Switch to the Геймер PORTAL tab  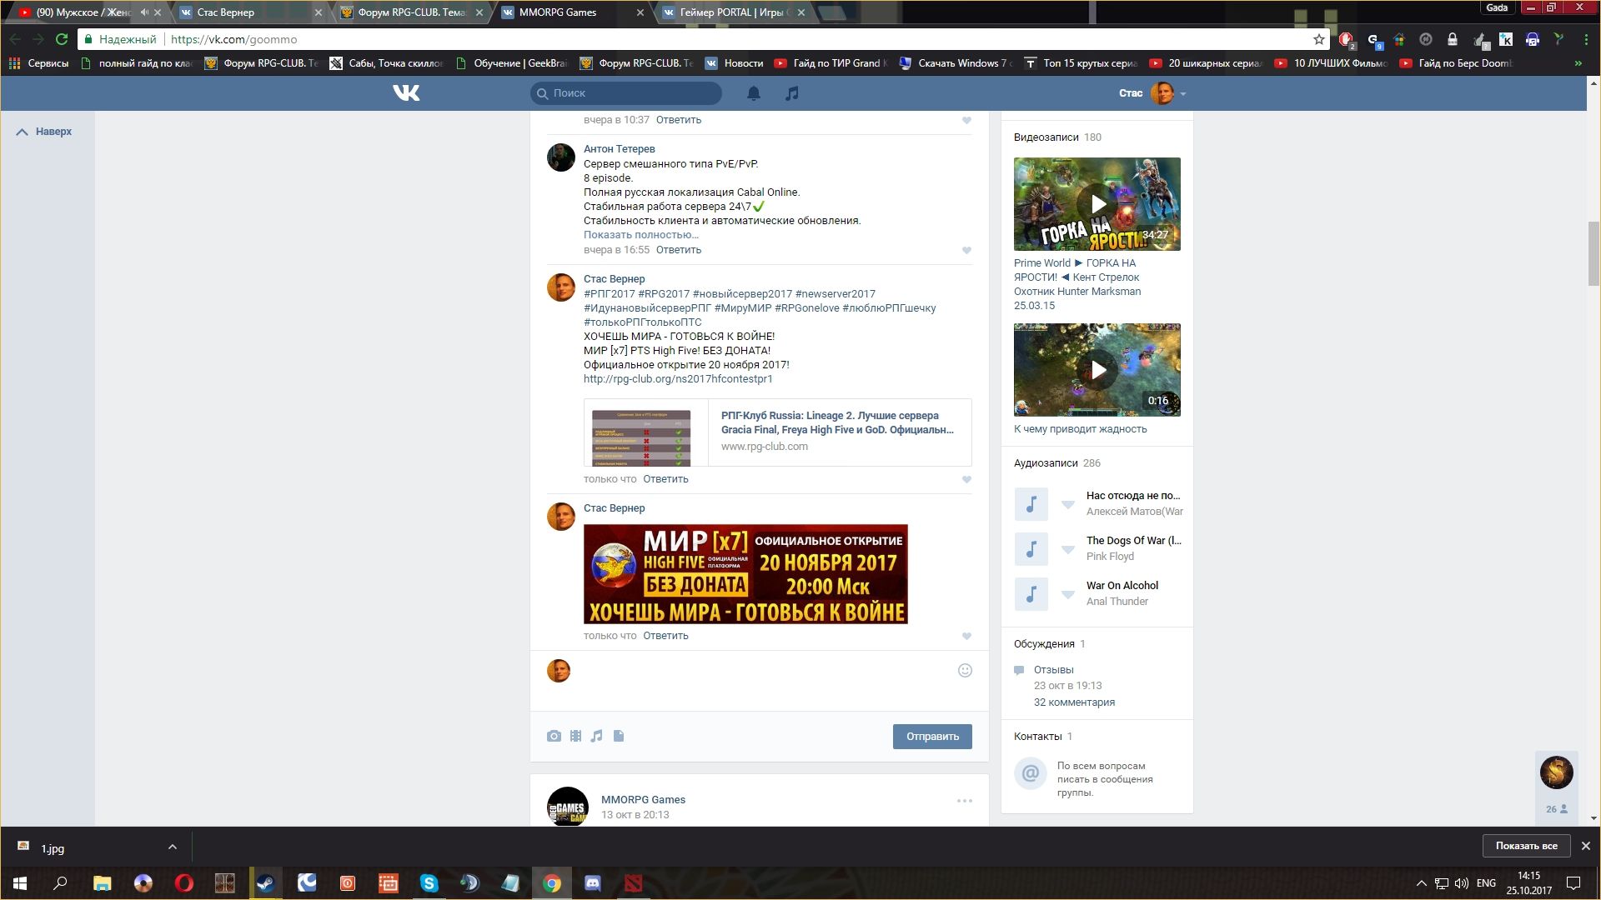[730, 12]
